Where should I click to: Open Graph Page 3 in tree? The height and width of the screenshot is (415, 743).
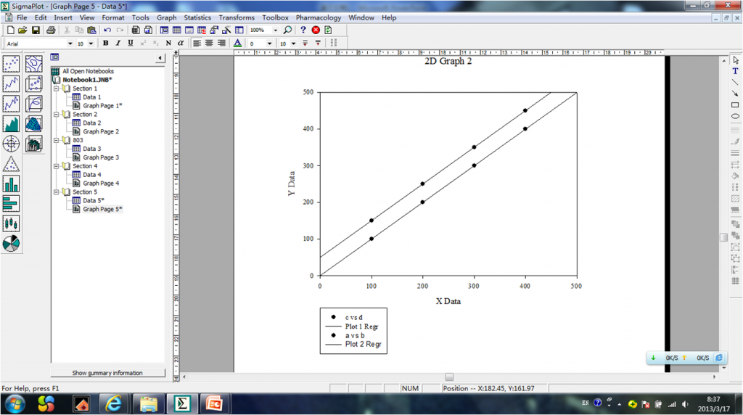pos(101,157)
